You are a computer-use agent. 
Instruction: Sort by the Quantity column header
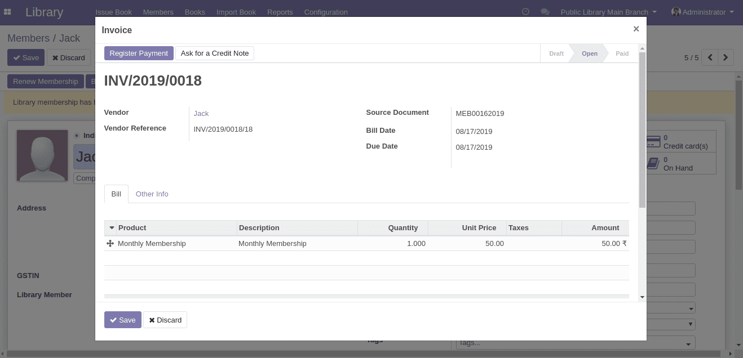[393, 228]
